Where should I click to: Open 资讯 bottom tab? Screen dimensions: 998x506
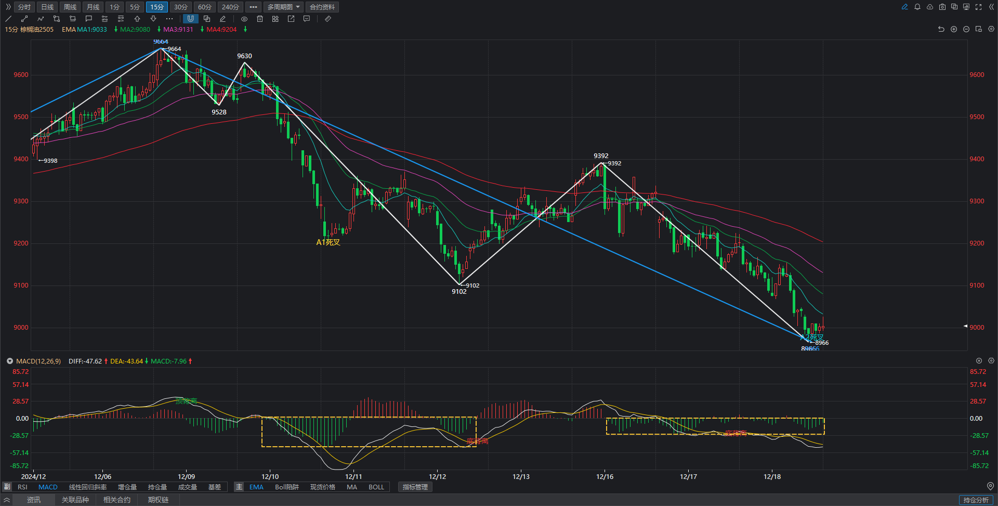34,500
